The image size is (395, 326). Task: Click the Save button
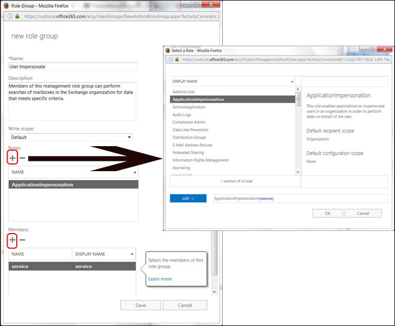tap(141, 305)
